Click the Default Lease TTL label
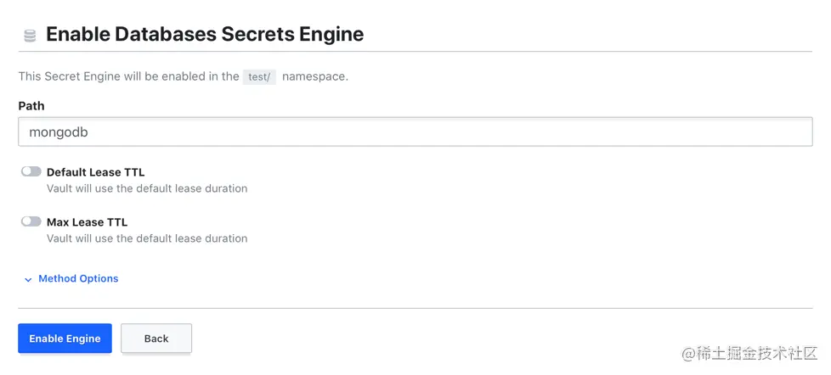 pyautogui.click(x=95, y=172)
